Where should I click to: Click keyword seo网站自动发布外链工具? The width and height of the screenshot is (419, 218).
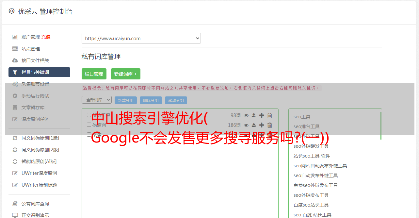(320, 166)
